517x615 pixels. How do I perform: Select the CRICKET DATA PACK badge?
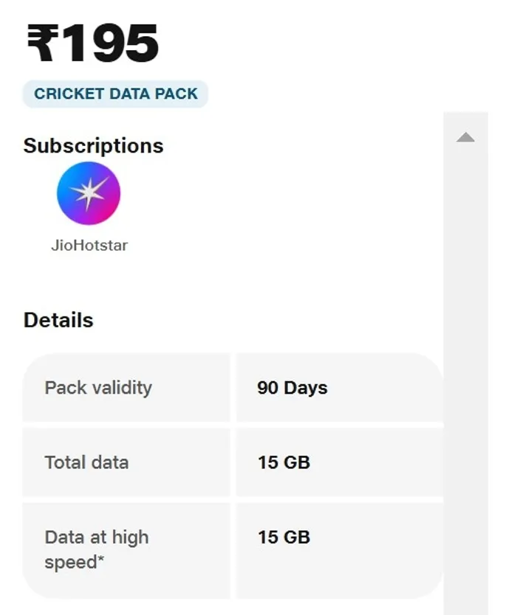(114, 94)
